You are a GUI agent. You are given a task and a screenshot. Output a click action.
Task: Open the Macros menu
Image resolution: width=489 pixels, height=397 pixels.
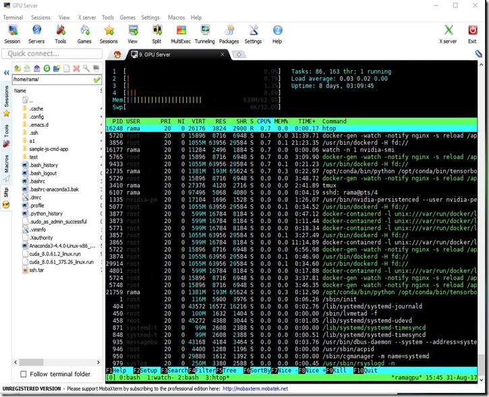(176, 18)
